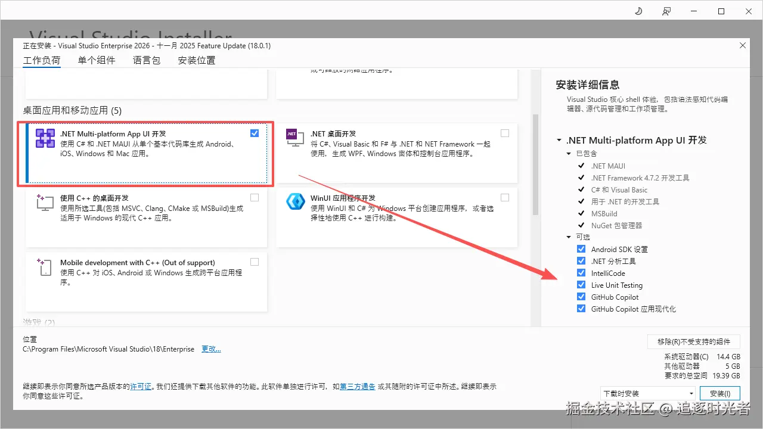Collapse the 已包含 section
Screen dimensions: 763x429
click(569, 154)
